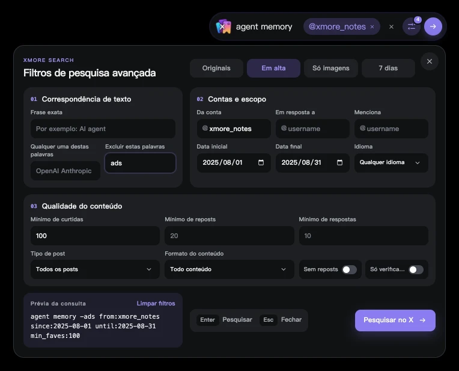The height and width of the screenshot is (371, 459).
Task: Toggle the Só verificados switch
Action: pos(416,269)
